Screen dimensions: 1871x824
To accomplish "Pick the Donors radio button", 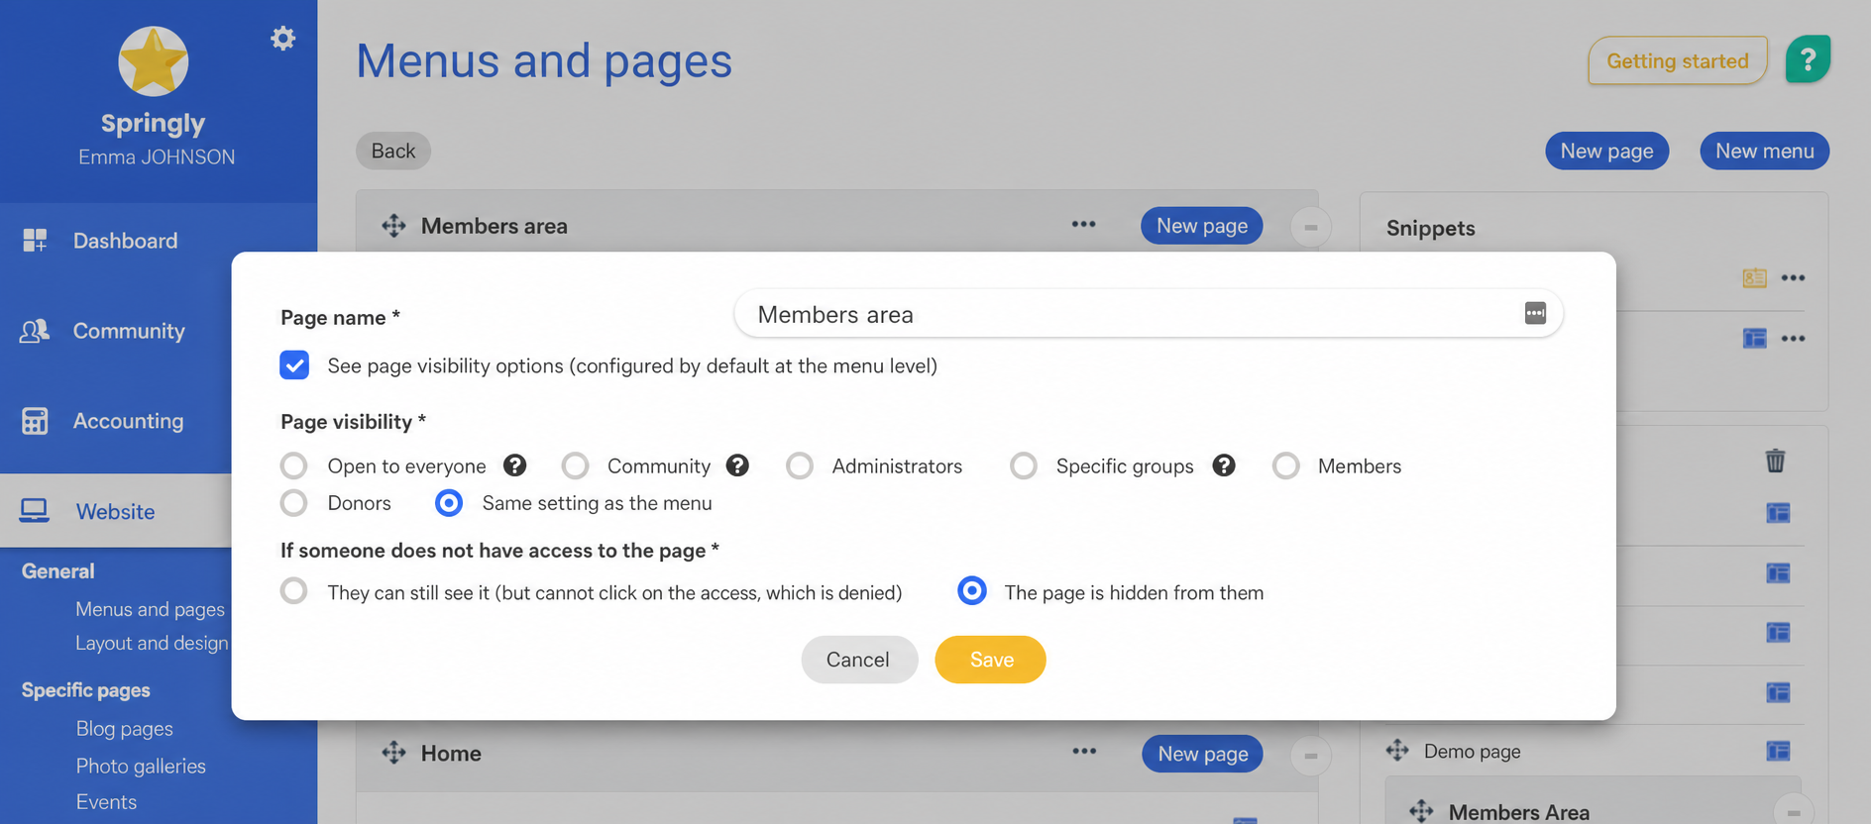I will point(293,503).
